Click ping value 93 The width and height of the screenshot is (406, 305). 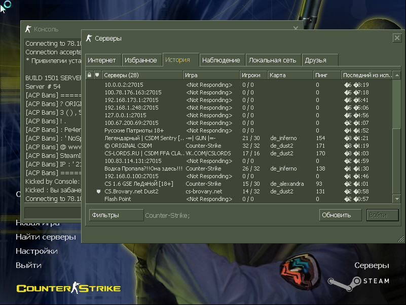[x=319, y=184]
